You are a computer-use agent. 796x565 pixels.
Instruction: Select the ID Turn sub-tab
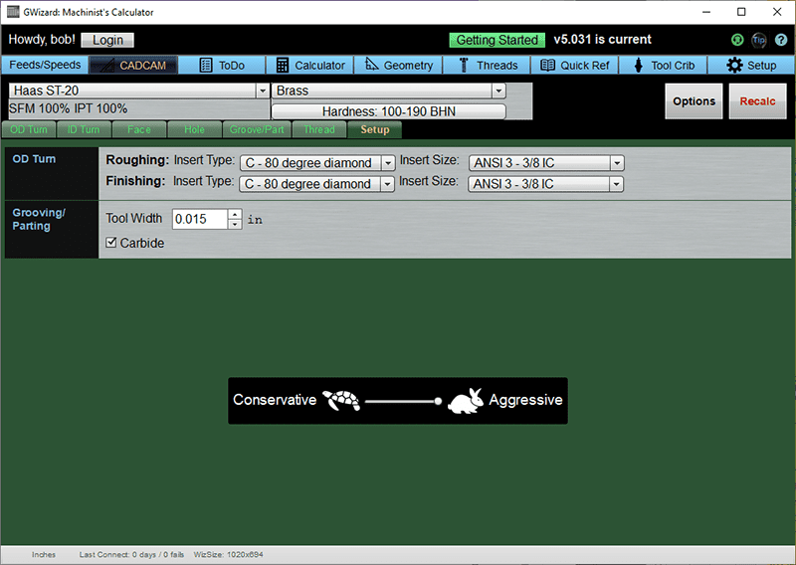tap(84, 129)
